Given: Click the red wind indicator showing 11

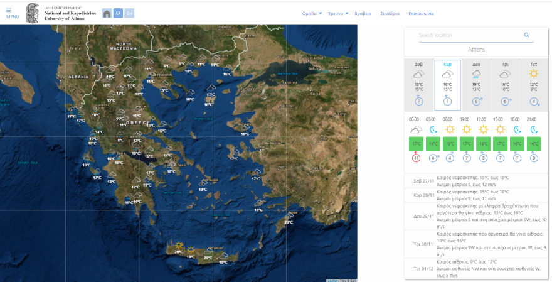Looking at the screenshot, I should (x=415, y=158).
